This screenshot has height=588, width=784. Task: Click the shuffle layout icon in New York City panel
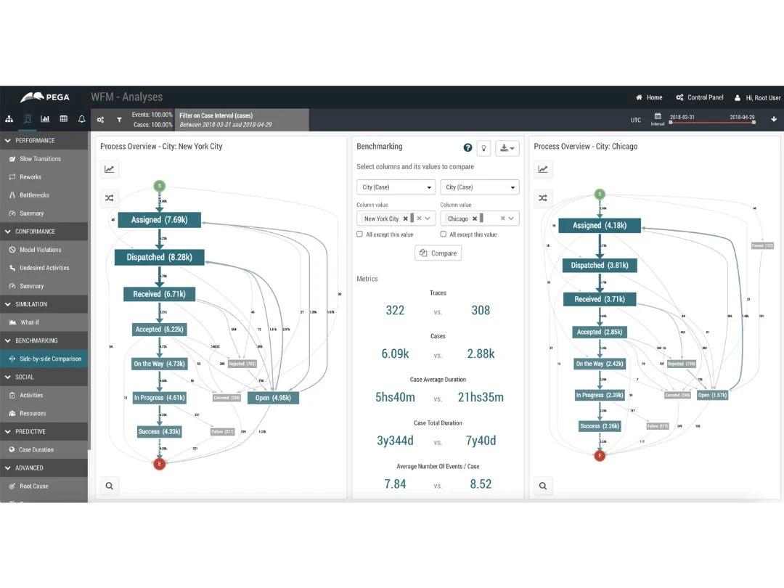coord(109,198)
